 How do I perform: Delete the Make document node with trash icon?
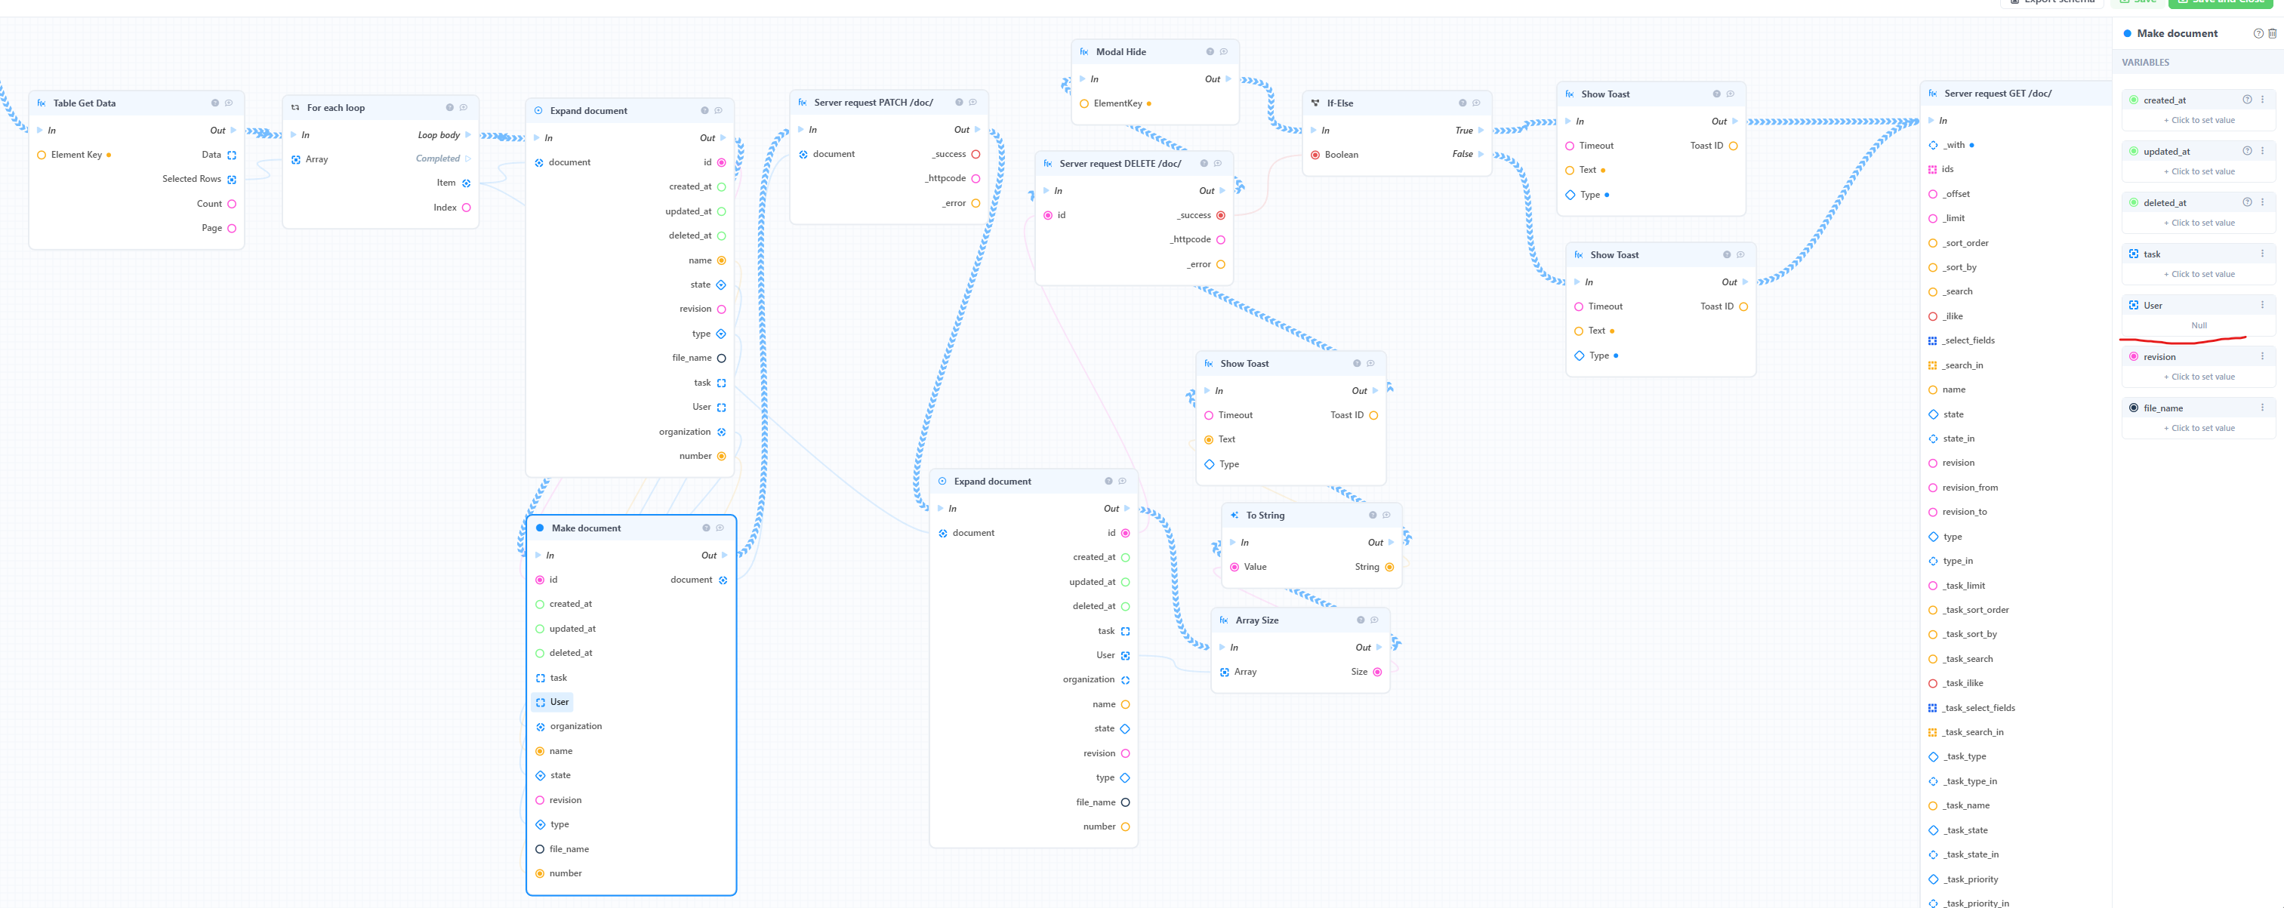click(2272, 34)
